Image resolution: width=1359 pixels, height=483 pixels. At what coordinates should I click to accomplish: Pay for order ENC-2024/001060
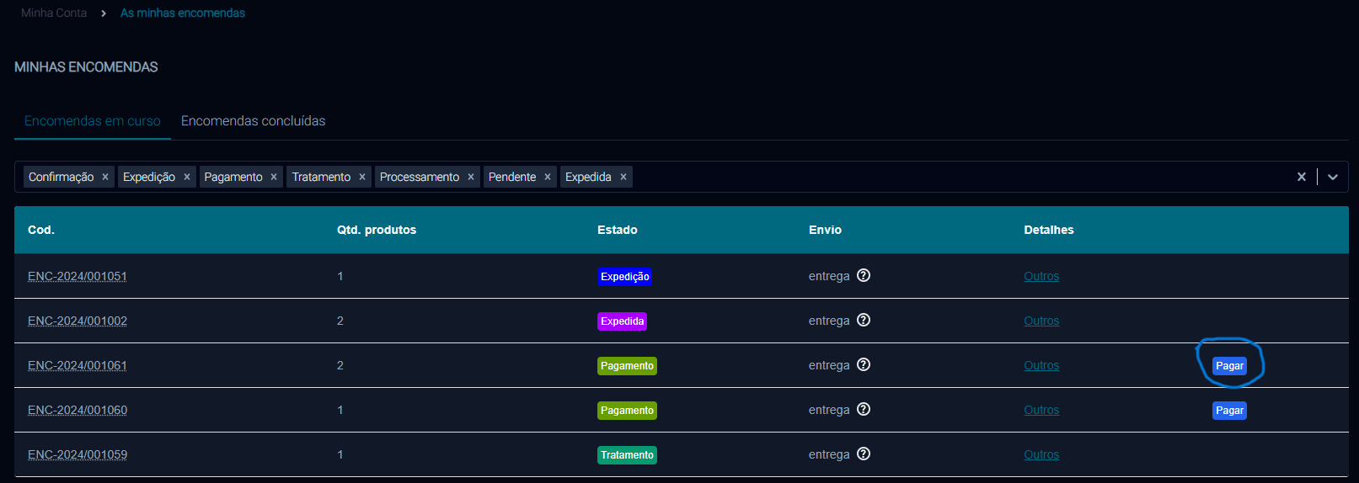click(x=1229, y=411)
